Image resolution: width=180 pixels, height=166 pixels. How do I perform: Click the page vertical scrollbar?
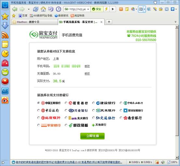point(177,82)
